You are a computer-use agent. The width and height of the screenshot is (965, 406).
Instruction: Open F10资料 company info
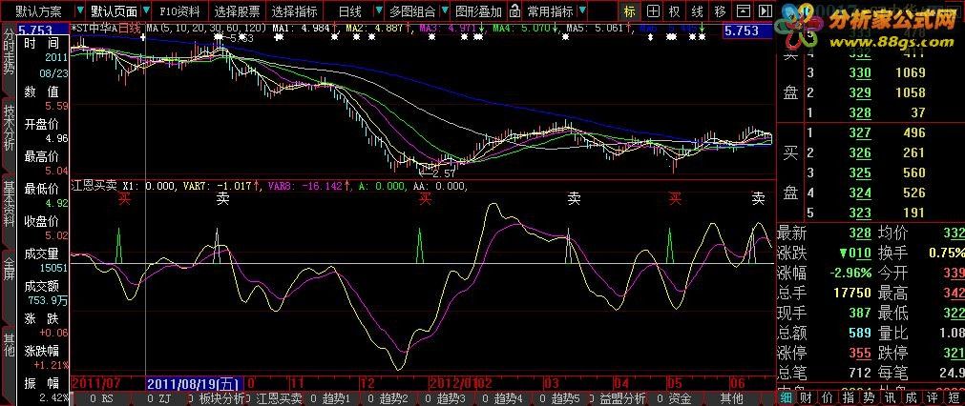click(179, 11)
